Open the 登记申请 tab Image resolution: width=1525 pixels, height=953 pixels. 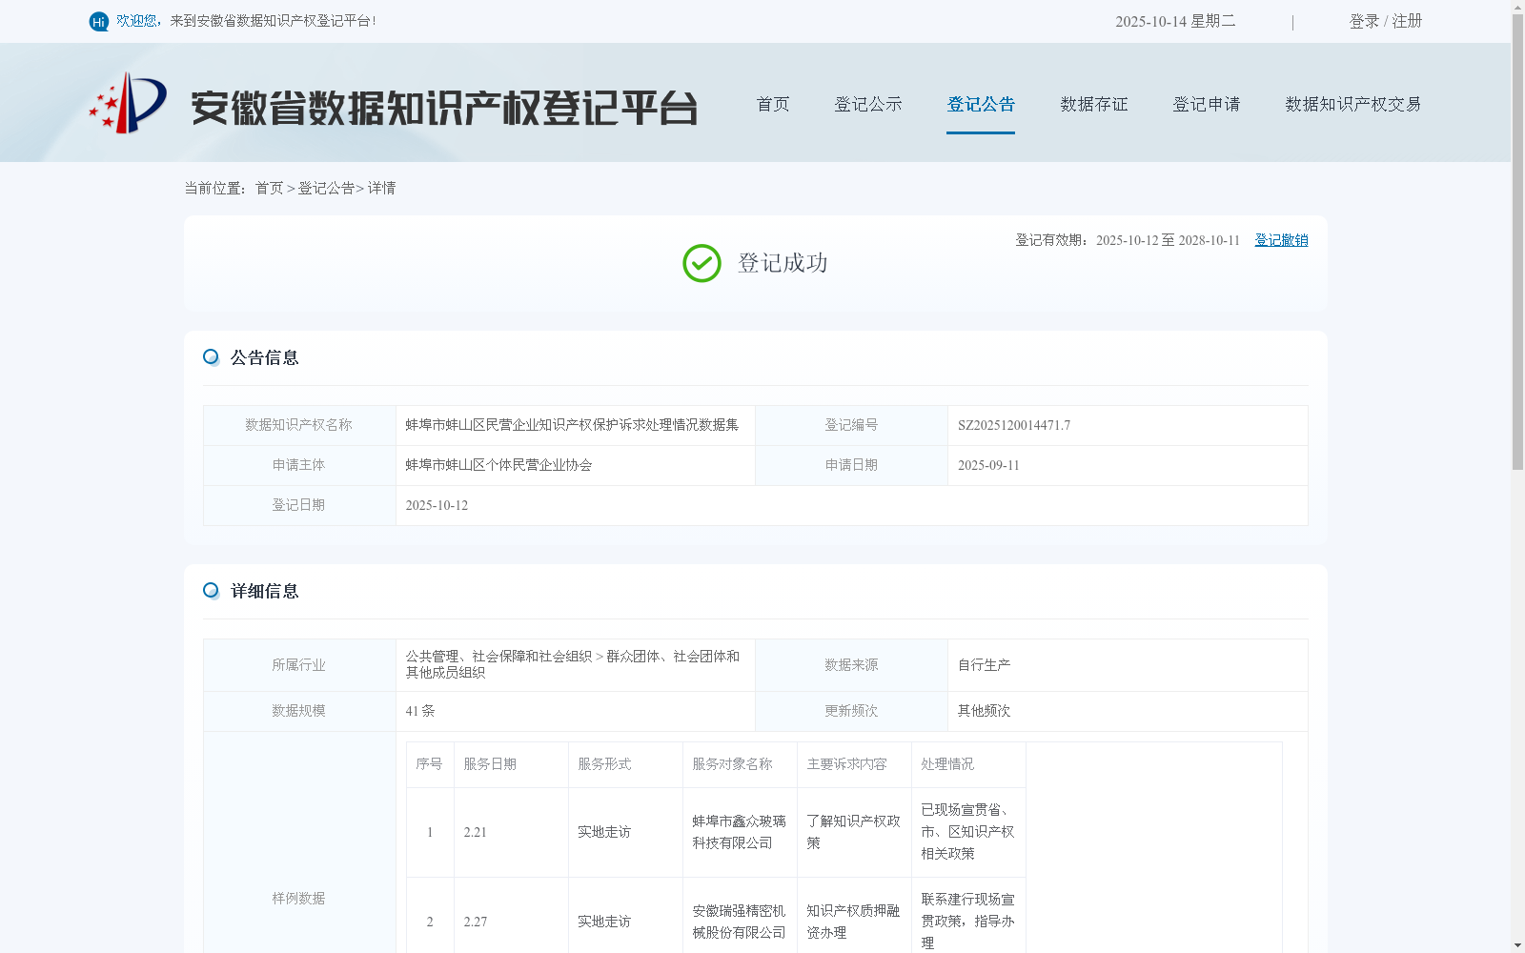(1207, 104)
